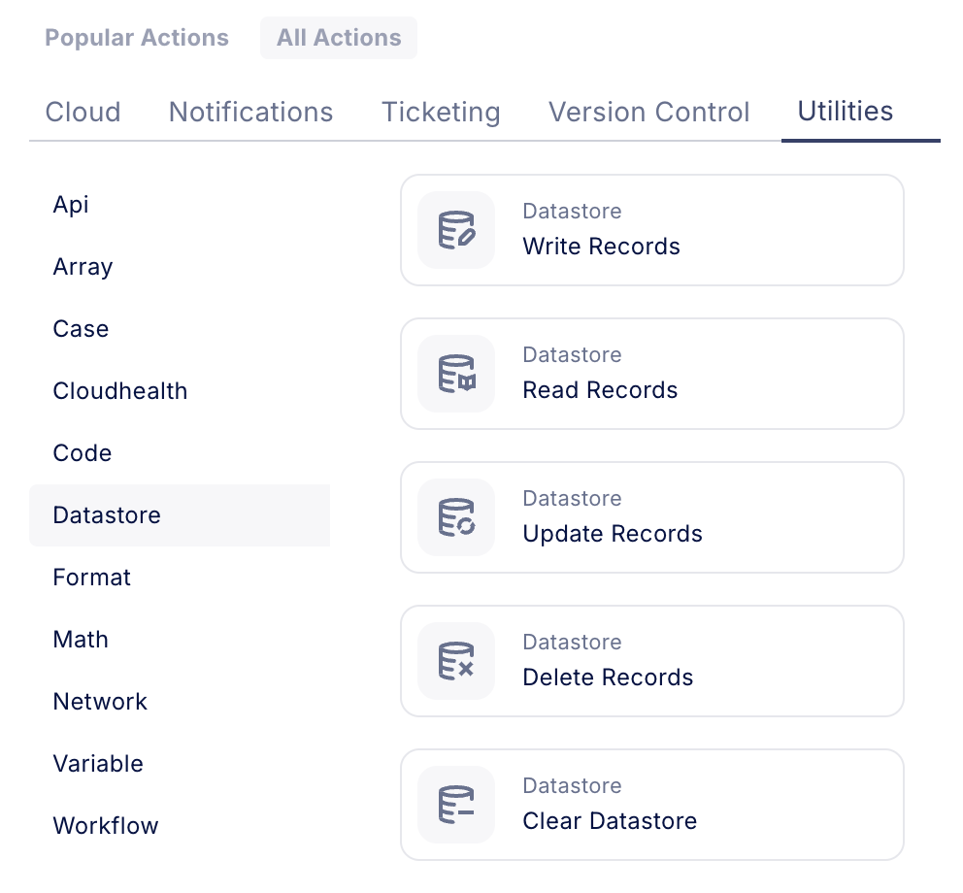Screen dimensions: 963x893
Task: Click the Read Records book database icon
Action: tap(456, 374)
